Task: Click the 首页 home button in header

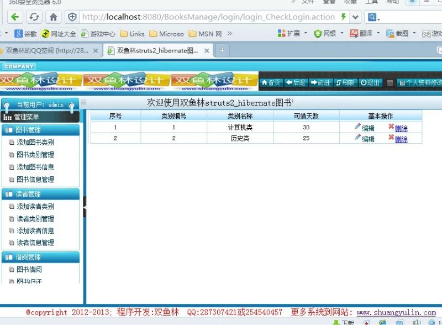Action: click(271, 83)
